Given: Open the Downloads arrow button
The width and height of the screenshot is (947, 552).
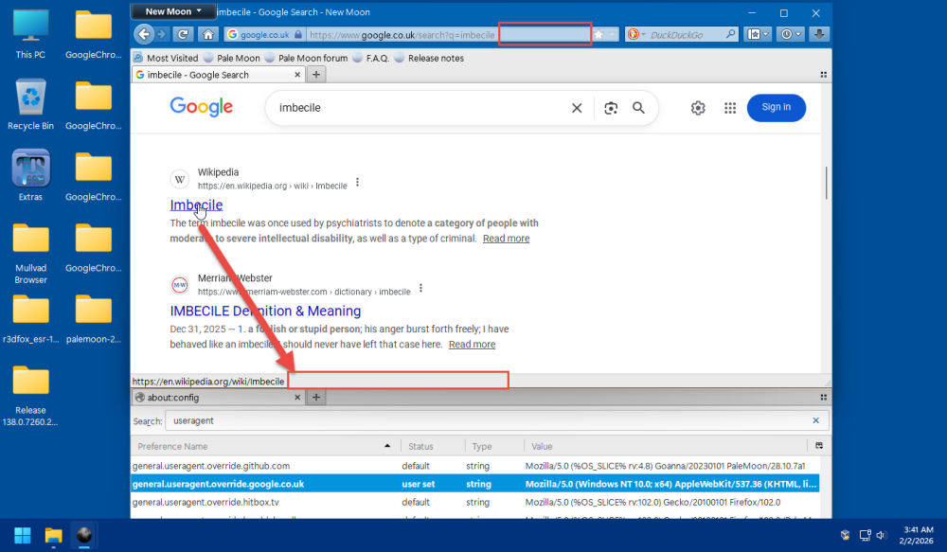Looking at the screenshot, I should (x=820, y=34).
